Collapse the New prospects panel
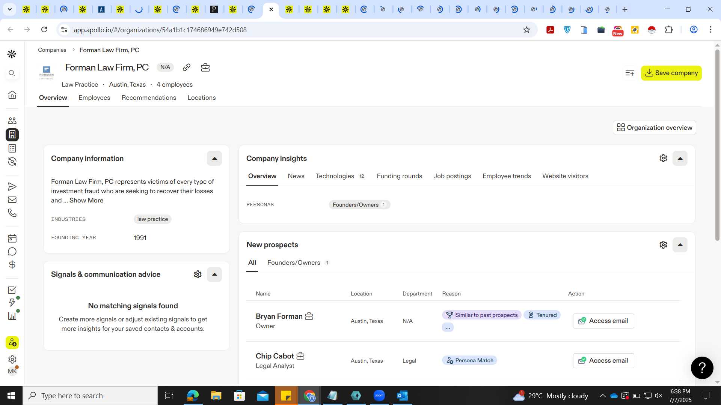The image size is (721, 405). [680, 245]
